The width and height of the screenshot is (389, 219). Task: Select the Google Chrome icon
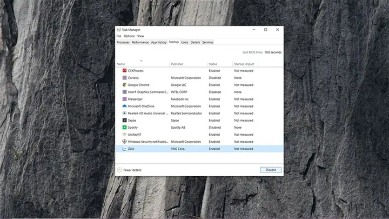125,85
